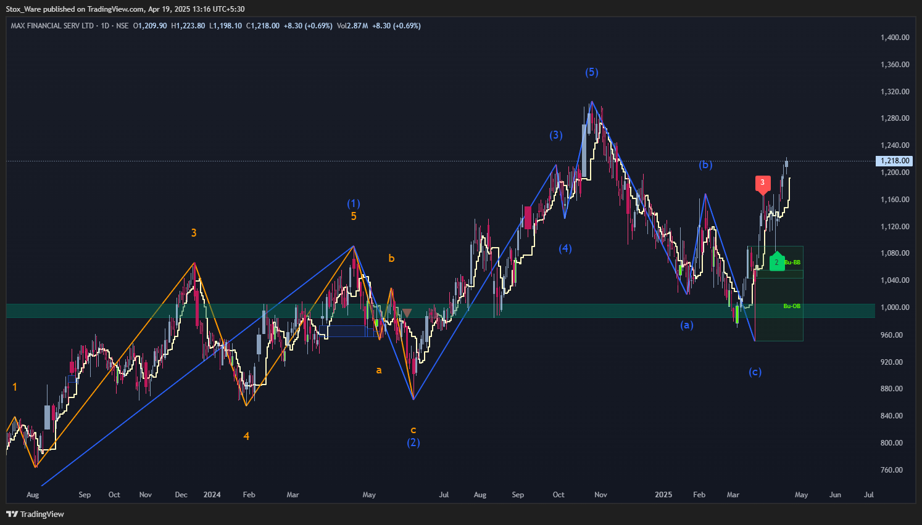Select the blue (2) wave label
The height and width of the screenshot is (525, 922).
(413, 442)
